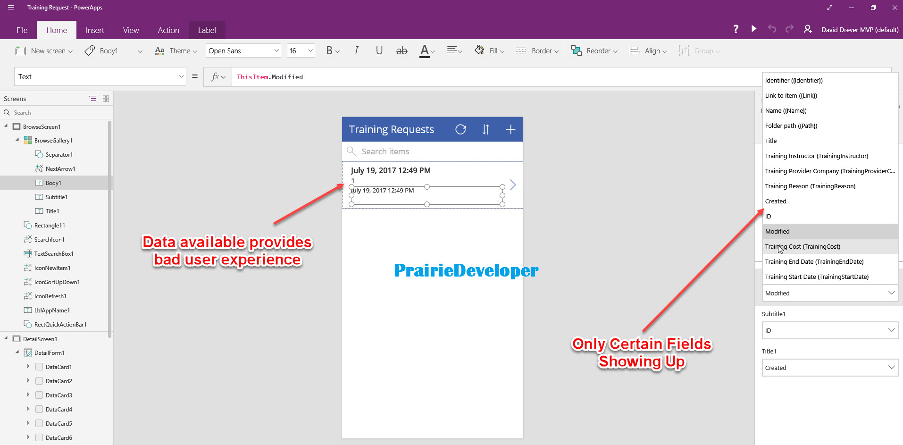
Task: Collapse DetailScreen1 in tree
Action: pyautogui.click(x=6, y=338)
